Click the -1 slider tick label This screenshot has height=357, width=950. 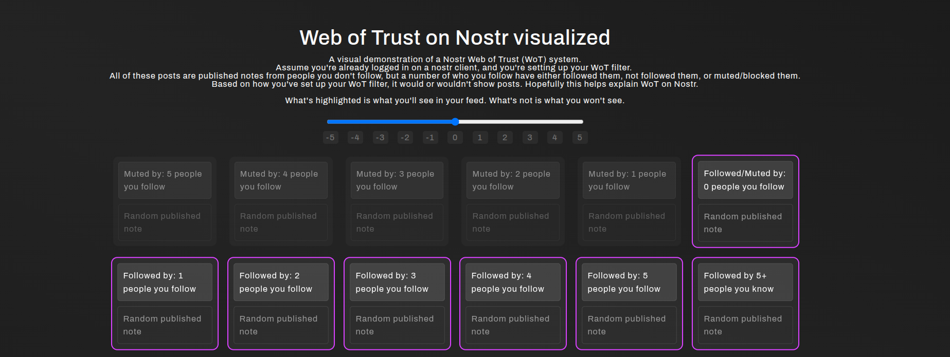430,138
